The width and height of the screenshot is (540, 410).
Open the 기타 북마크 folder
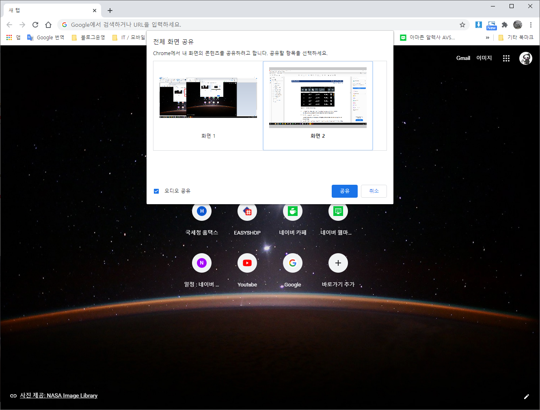516,37
